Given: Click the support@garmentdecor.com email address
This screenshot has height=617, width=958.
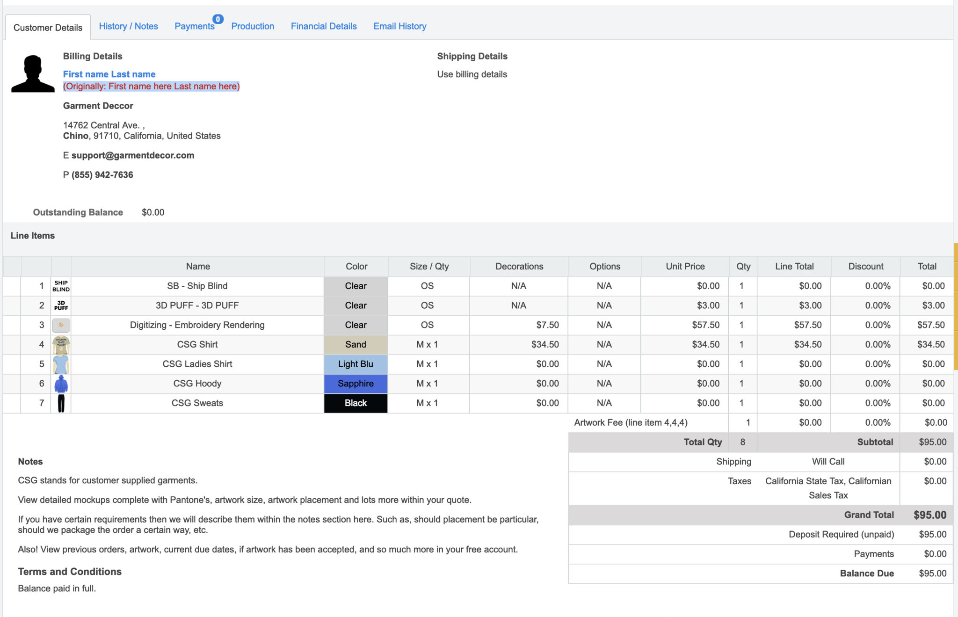Looking at the screenshot, I should (133, 155).
